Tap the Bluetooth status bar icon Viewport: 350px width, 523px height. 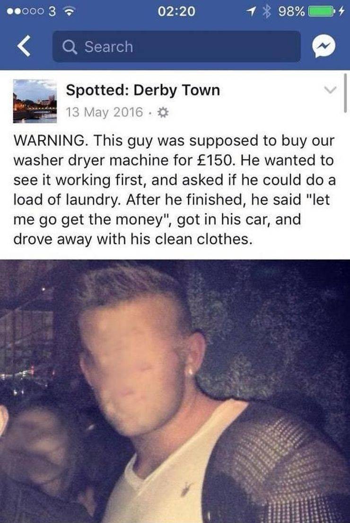266,12
